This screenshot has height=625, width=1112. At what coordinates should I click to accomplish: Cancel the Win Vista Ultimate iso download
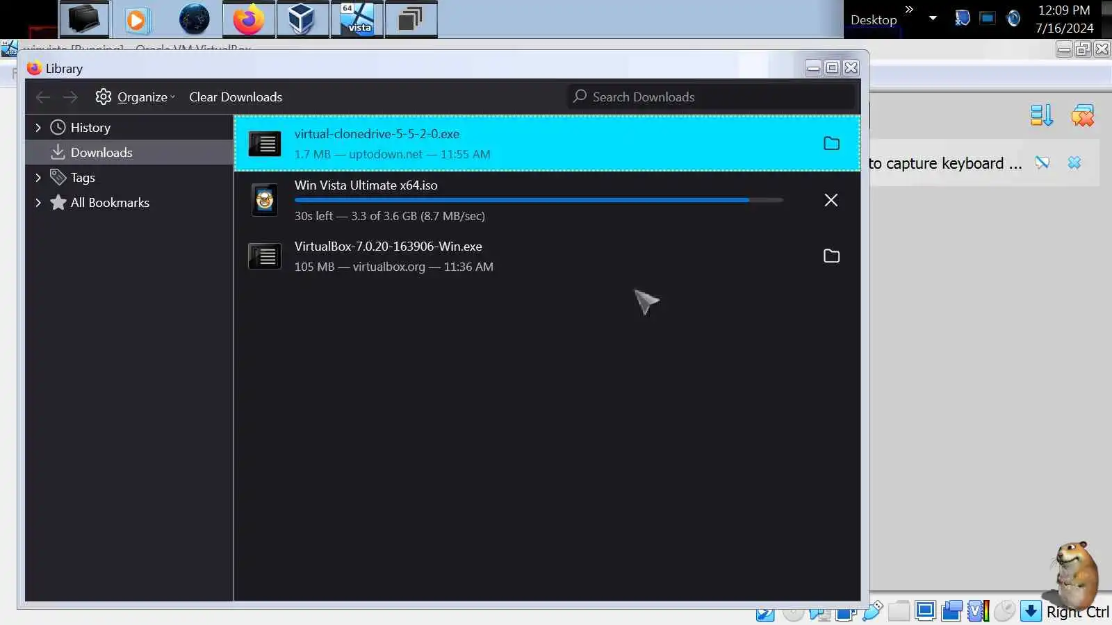831,201
